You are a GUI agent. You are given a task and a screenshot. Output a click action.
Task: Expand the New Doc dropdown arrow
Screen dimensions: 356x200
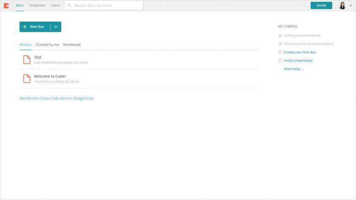[56, 27]
